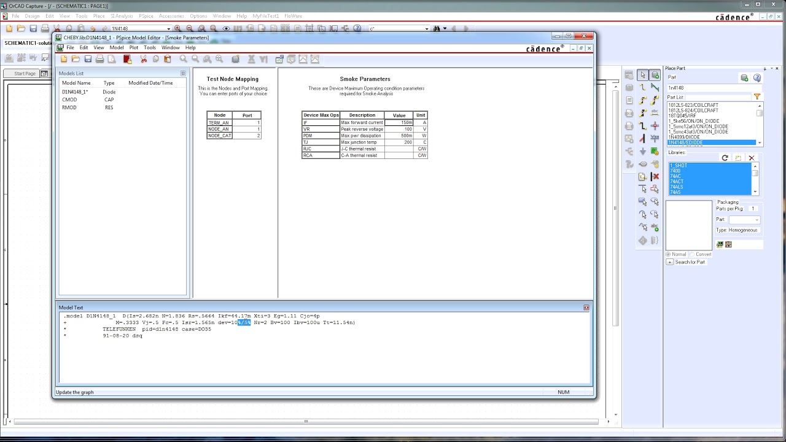Viewport: 786px width, 442px height.
Task: Click Save icon in Model Editor toolbar
Action: tap(88, 59)
